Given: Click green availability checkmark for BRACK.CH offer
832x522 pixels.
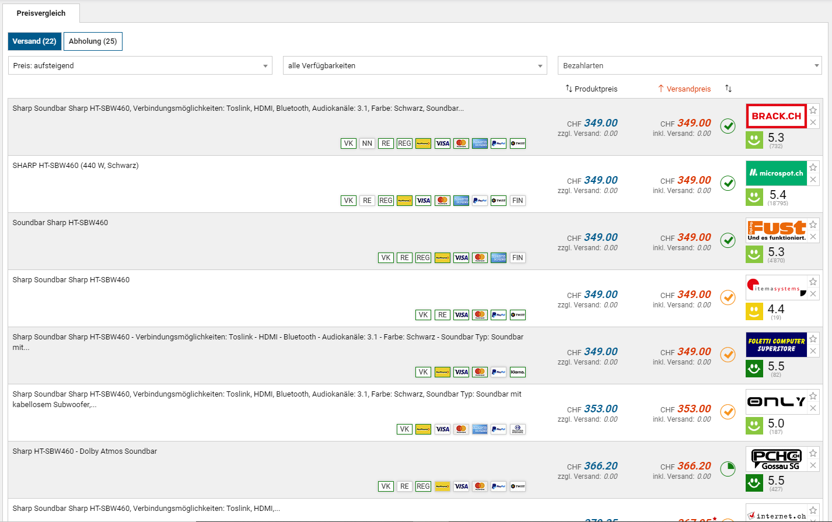Looking at the screenshot, I should point(728,126).
